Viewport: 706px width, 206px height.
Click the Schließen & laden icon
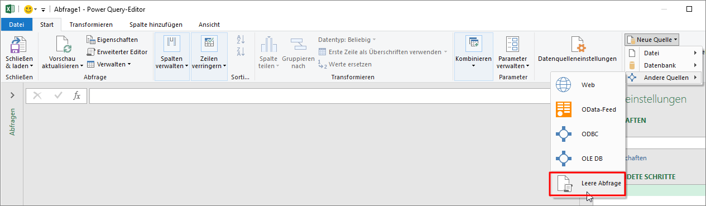pyautogui.click(x=19, y=45)
